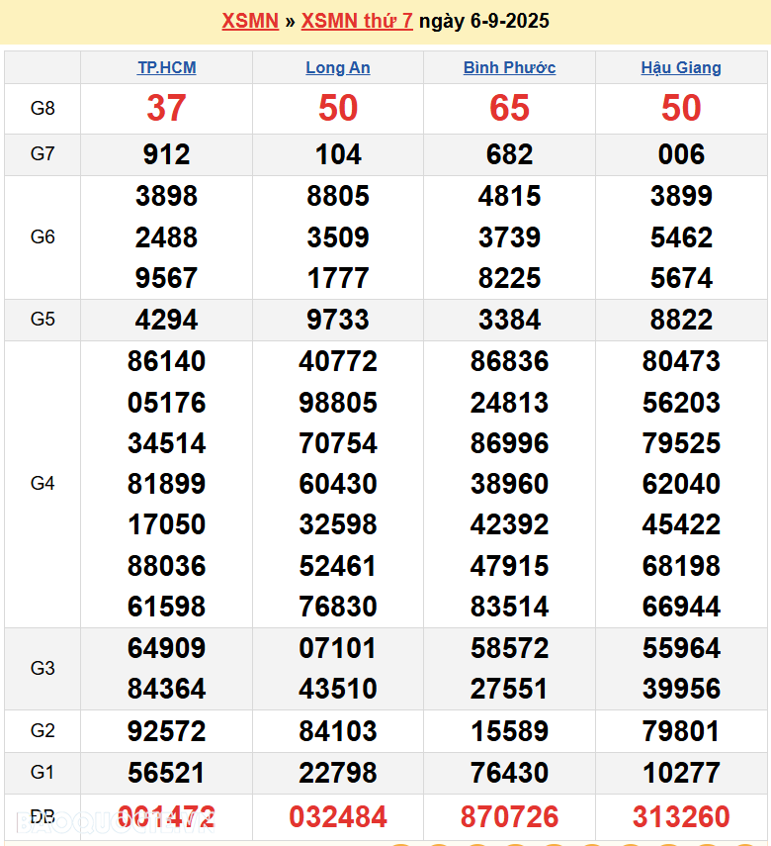Select TP.HCM G8 result 37
This screenshot has height=846, width=771.
point(166,109)
